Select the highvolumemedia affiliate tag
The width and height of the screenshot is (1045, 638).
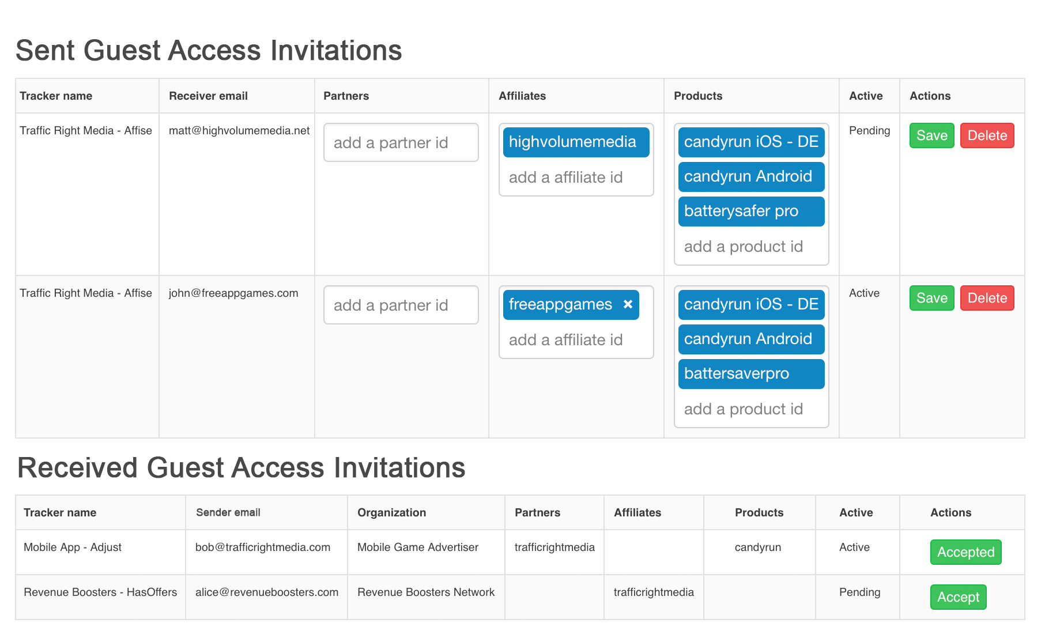point(576,142)
